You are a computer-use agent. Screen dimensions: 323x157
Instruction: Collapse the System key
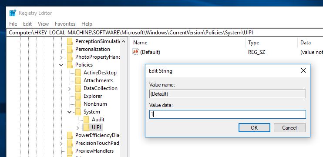coord(69,112)
